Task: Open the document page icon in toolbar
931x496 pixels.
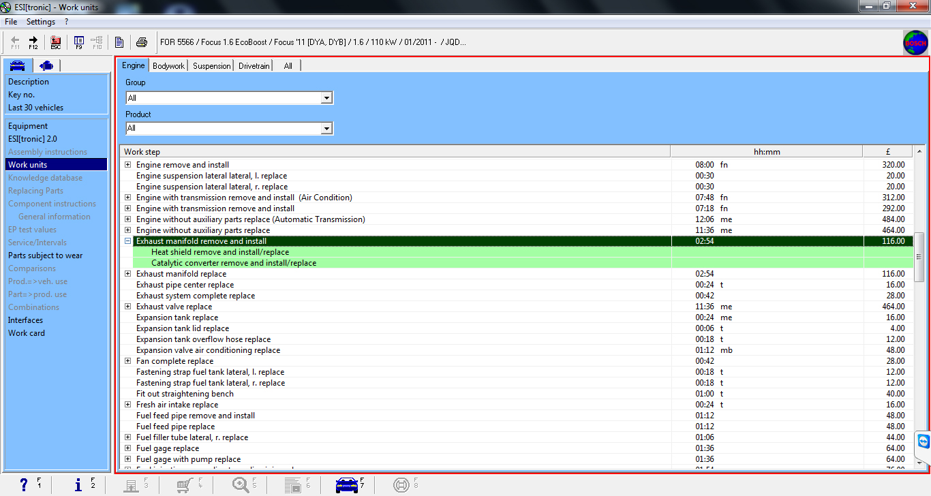Action: point(119,42)
